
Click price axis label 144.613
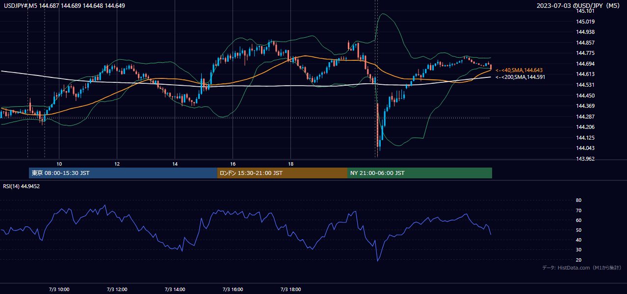tap(585, 74)
